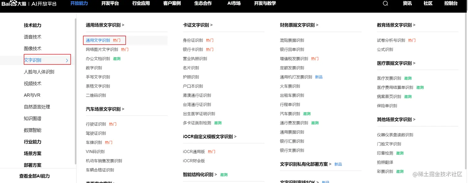Click the sidebar vertical scrollbar
This screenshot has width=468, height=183.
pos(75,91)
